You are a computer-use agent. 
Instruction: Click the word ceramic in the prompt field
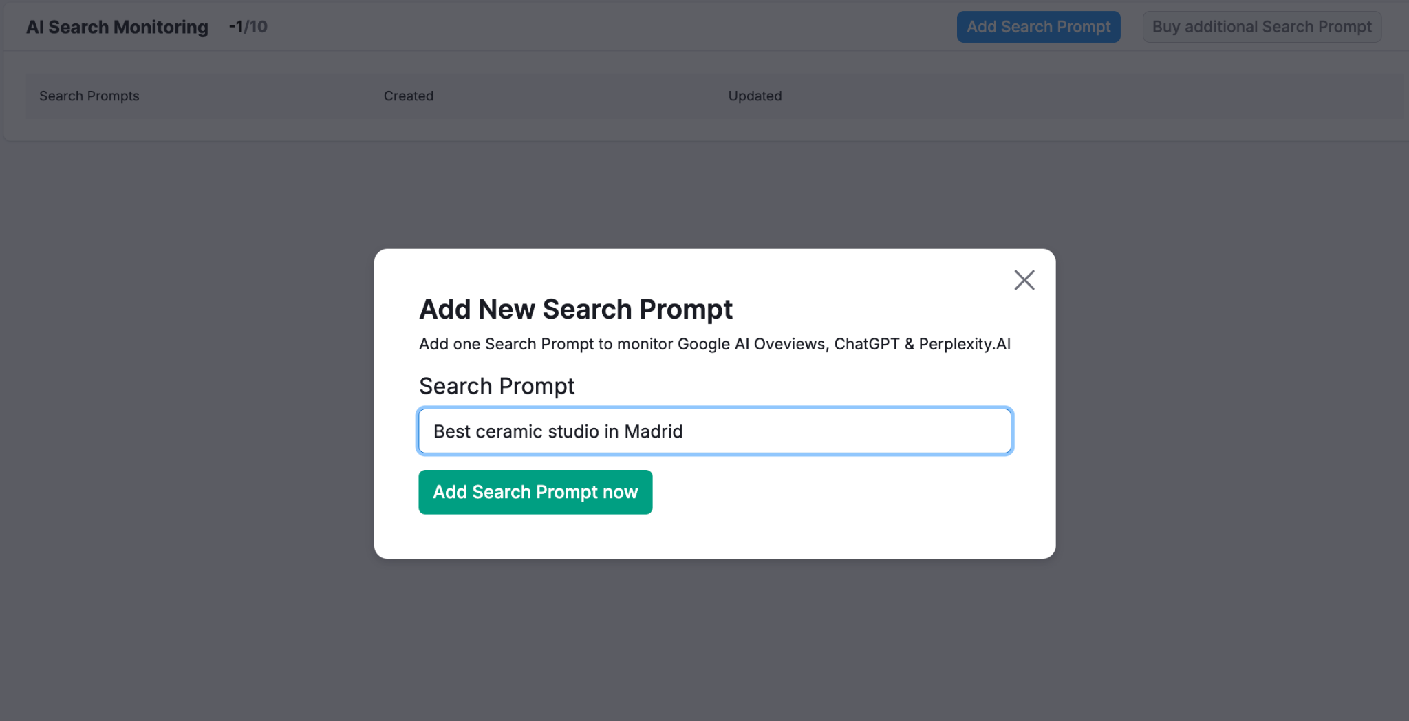[508, 431]
